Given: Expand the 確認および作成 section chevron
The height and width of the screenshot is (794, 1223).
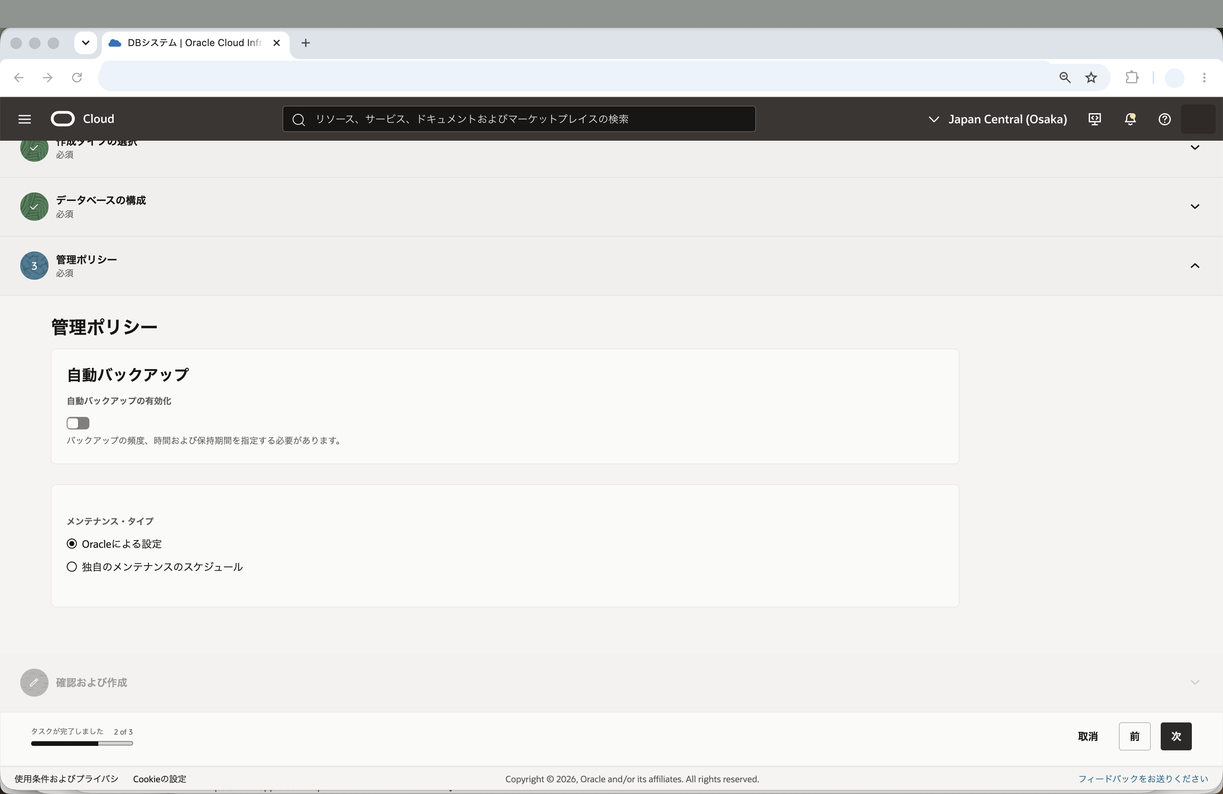Looking at the screenshot, I should click(x=1195, y=682).
